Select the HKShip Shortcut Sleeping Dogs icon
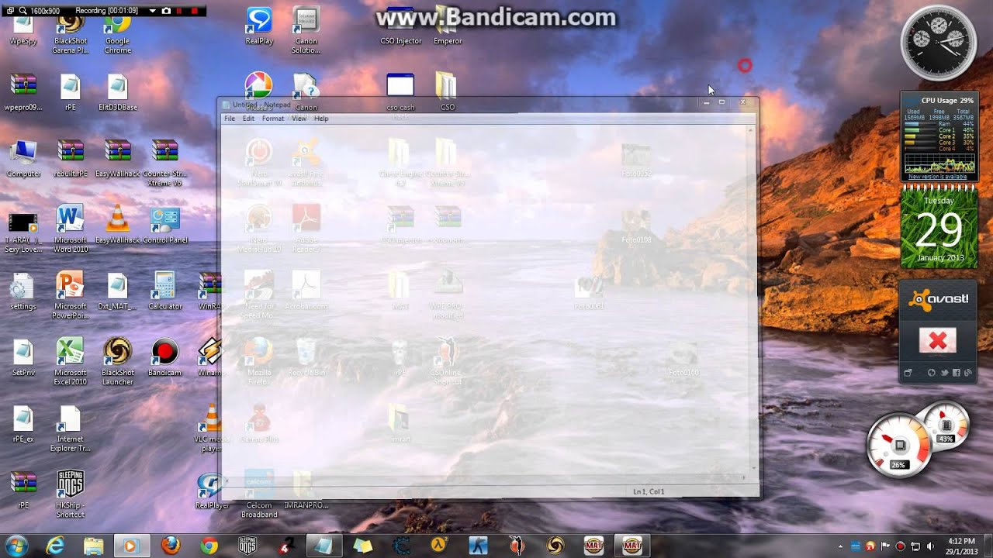The width and height of the screenshot is (993, 558). pos(70,494)
